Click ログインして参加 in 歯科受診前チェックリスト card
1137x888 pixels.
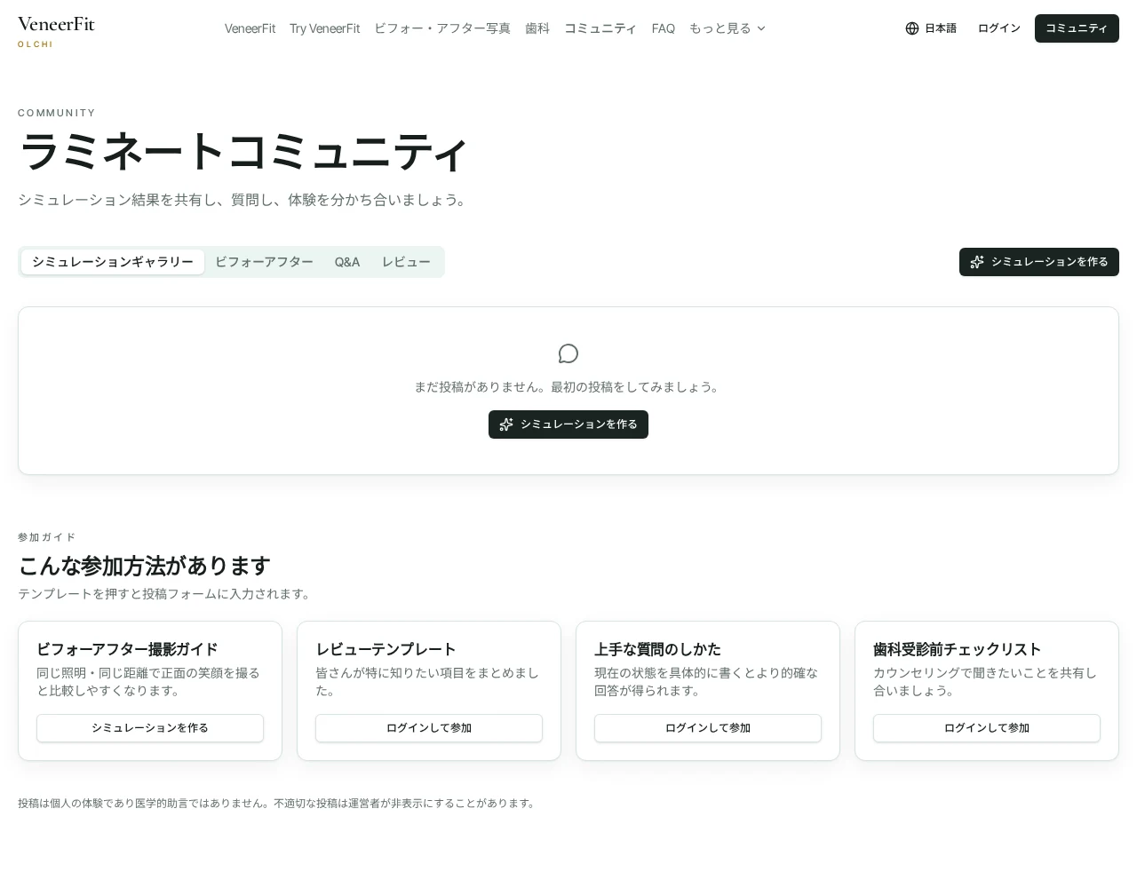(987, 728)
